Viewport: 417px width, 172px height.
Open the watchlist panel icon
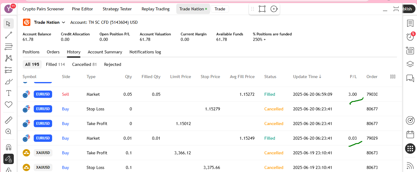click(410, 23)
